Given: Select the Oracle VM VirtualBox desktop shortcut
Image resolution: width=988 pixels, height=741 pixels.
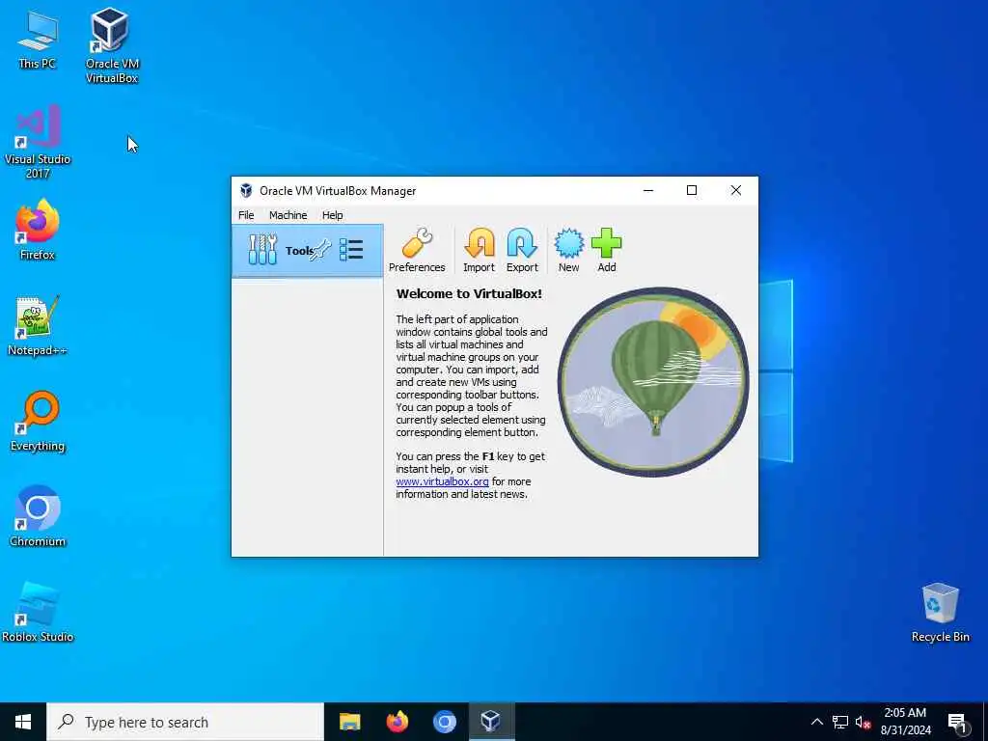Looking at the screenshot, I should click(x=112, y=45).
